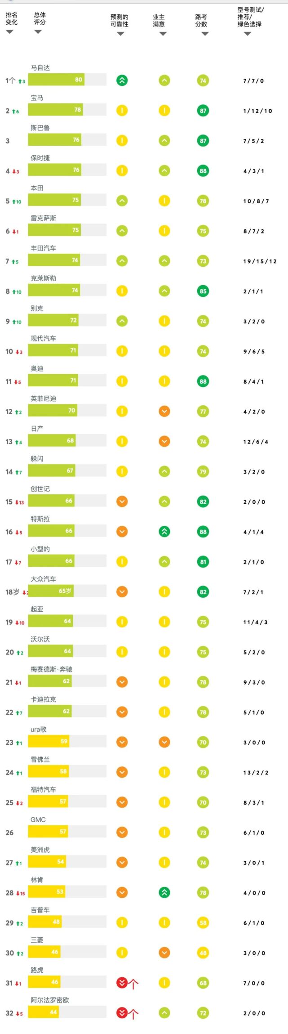Click the red reliability icon for 路虎
The image size is (288, 1034).
[x=122, y=983]
